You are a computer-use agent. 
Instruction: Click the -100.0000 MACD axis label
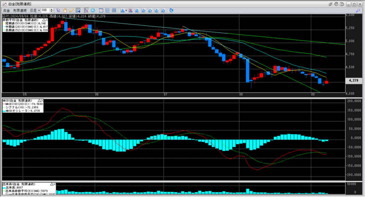tap(354, 156)
